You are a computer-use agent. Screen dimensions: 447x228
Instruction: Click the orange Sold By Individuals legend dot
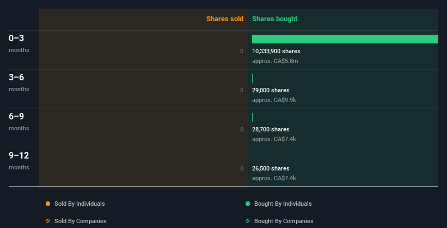coord(48,204)
